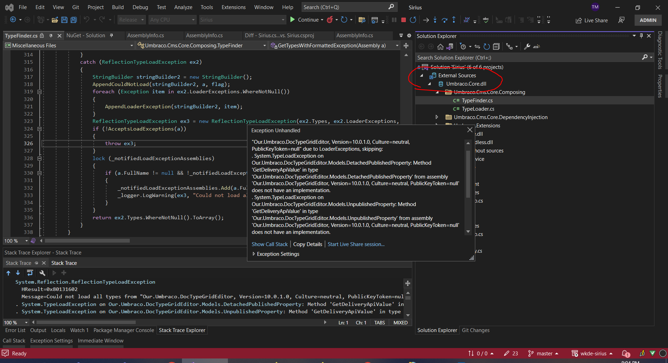Click the Copy Details link
Image resolution: width=668 pixels, height=363 pixels.
(308, 244)
